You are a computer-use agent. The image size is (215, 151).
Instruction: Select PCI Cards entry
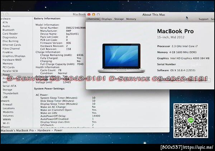tap(9, 67)
